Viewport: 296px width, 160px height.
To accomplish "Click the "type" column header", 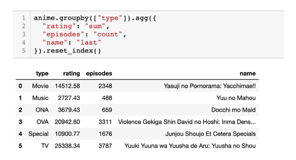I will coord(42,73).
